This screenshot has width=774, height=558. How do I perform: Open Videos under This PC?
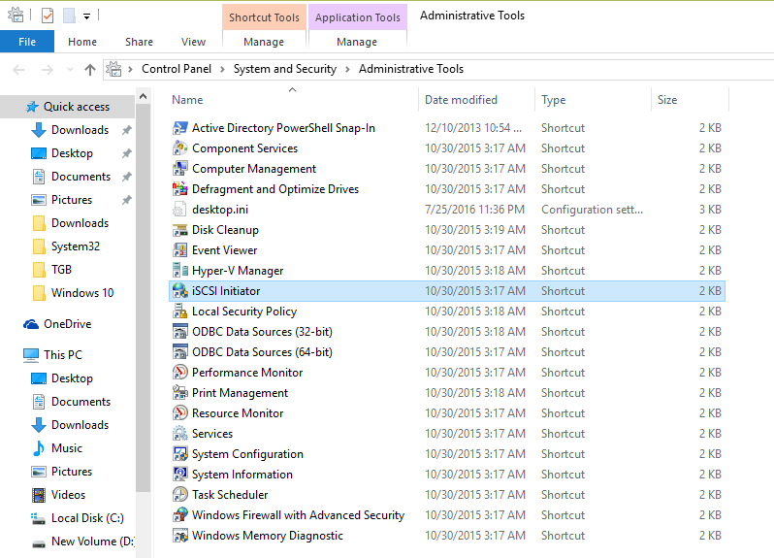(x=68, y=494)
